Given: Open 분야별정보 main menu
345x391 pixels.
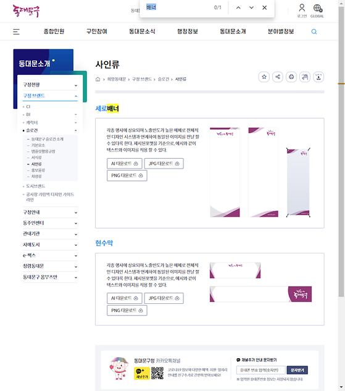Looking at the screenshot, I should (281, 32).
